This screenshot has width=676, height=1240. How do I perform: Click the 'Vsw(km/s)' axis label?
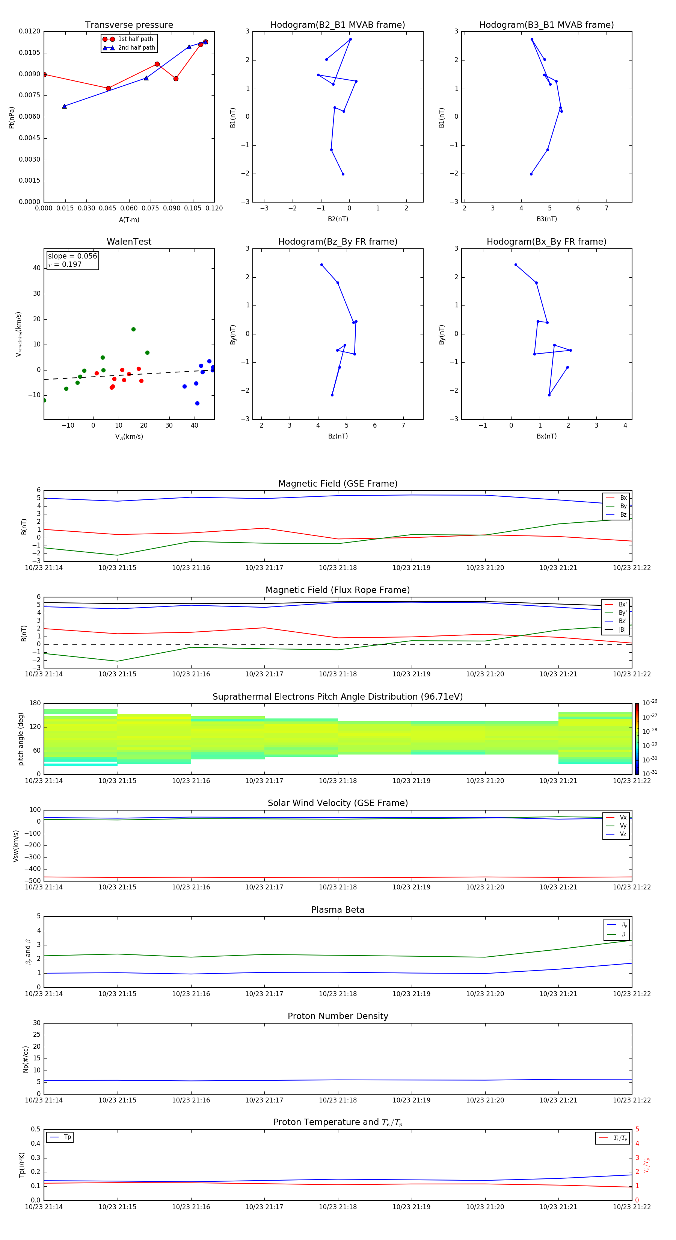(x=16, y=846)
